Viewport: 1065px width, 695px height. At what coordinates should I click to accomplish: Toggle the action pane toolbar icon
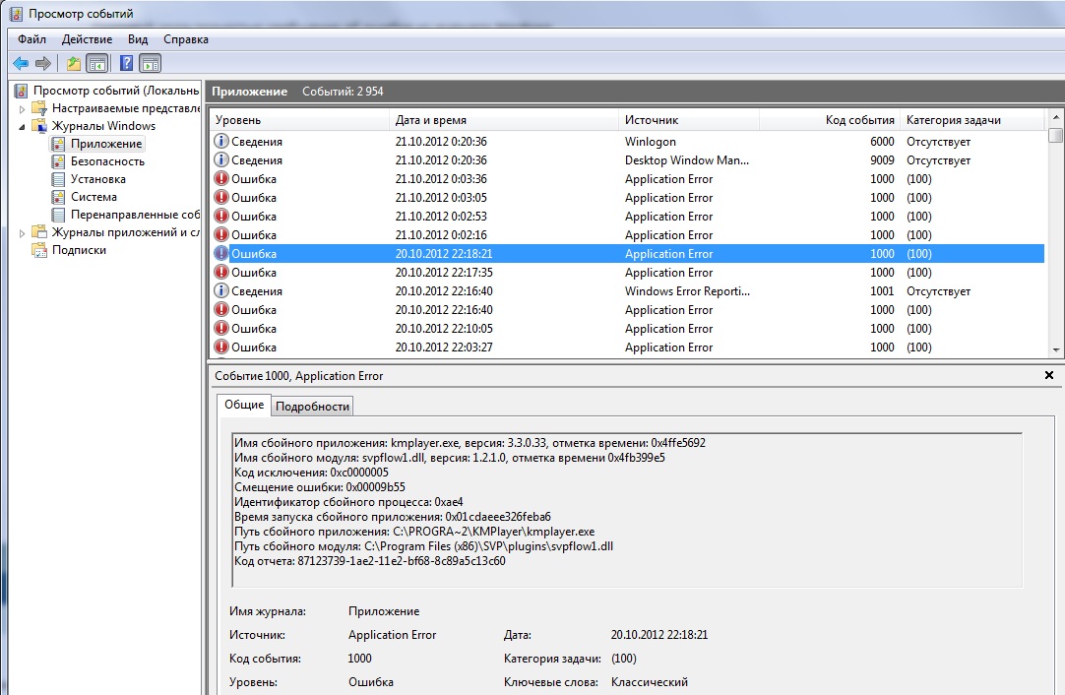click(151, 64)
